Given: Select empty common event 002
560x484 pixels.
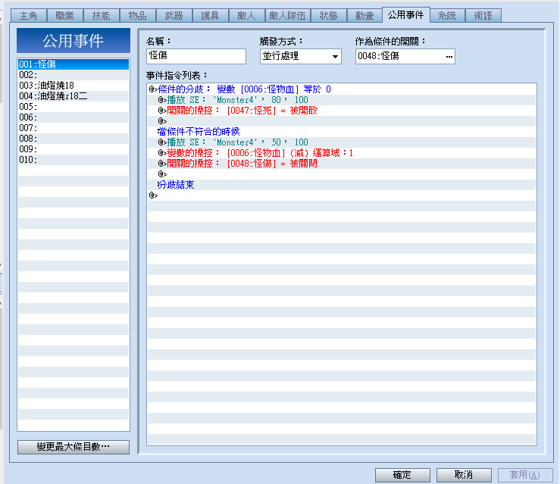Looking at the screenshot, I should 74,75.
